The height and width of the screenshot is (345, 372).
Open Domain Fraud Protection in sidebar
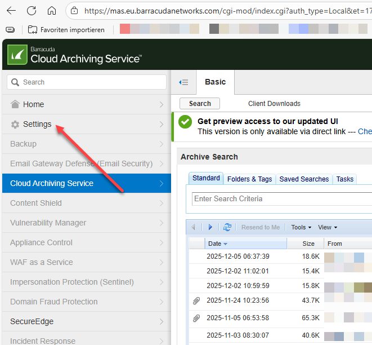point(87,302)
